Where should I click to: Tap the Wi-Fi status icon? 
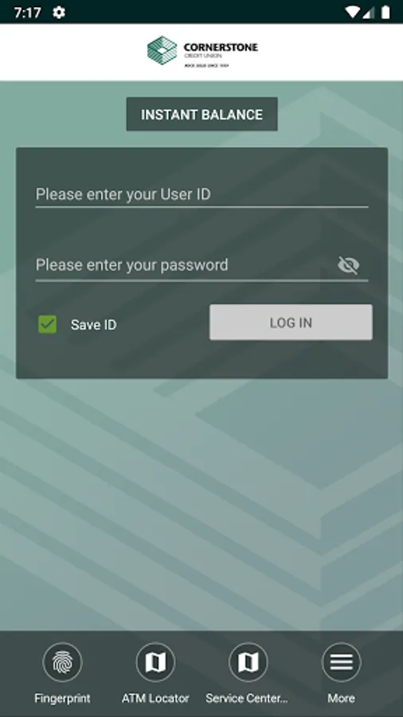(x=352, y=12)
